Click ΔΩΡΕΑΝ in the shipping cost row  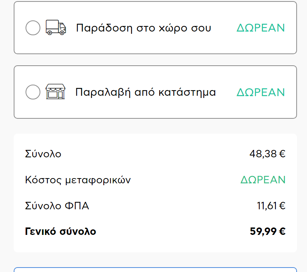pos(263,180)
